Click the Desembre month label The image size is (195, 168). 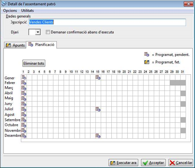(x=13, y=136)
